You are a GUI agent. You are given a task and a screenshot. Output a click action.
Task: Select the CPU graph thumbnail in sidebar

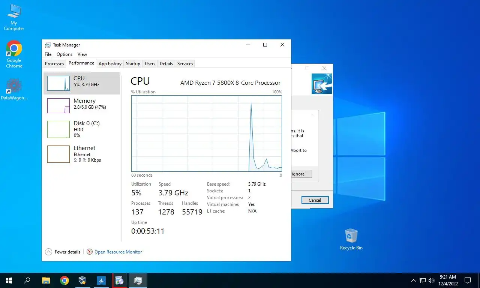coord(58,83)
